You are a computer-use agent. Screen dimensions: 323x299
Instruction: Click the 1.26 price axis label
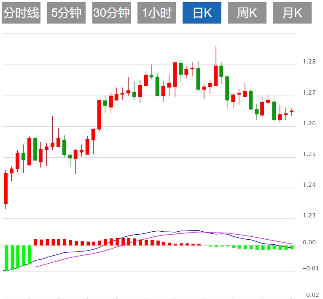pyautogui.click(x=309, y=123)
